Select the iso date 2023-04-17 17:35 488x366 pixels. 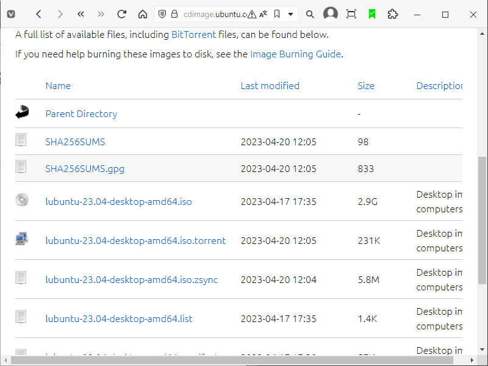279,202
